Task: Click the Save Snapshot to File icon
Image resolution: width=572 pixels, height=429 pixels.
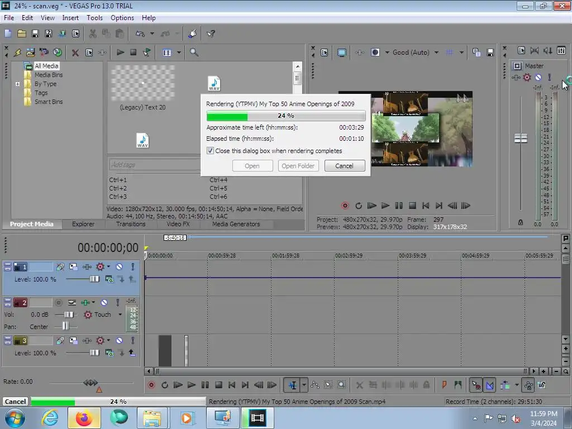Action: pyautogui.click(x=490, y=53)
